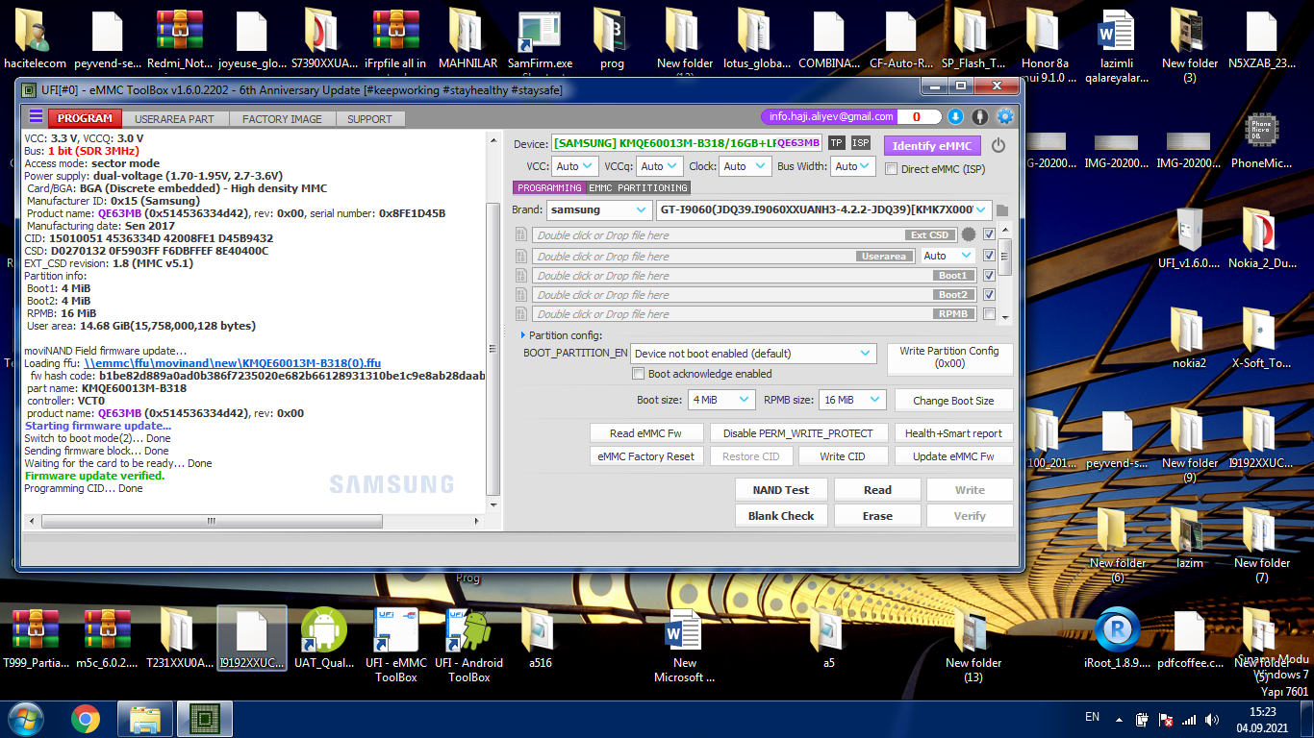The image size is (1314, 738).
Task: Click the ISP pinout icon
Action: click(x=861, y=143)
